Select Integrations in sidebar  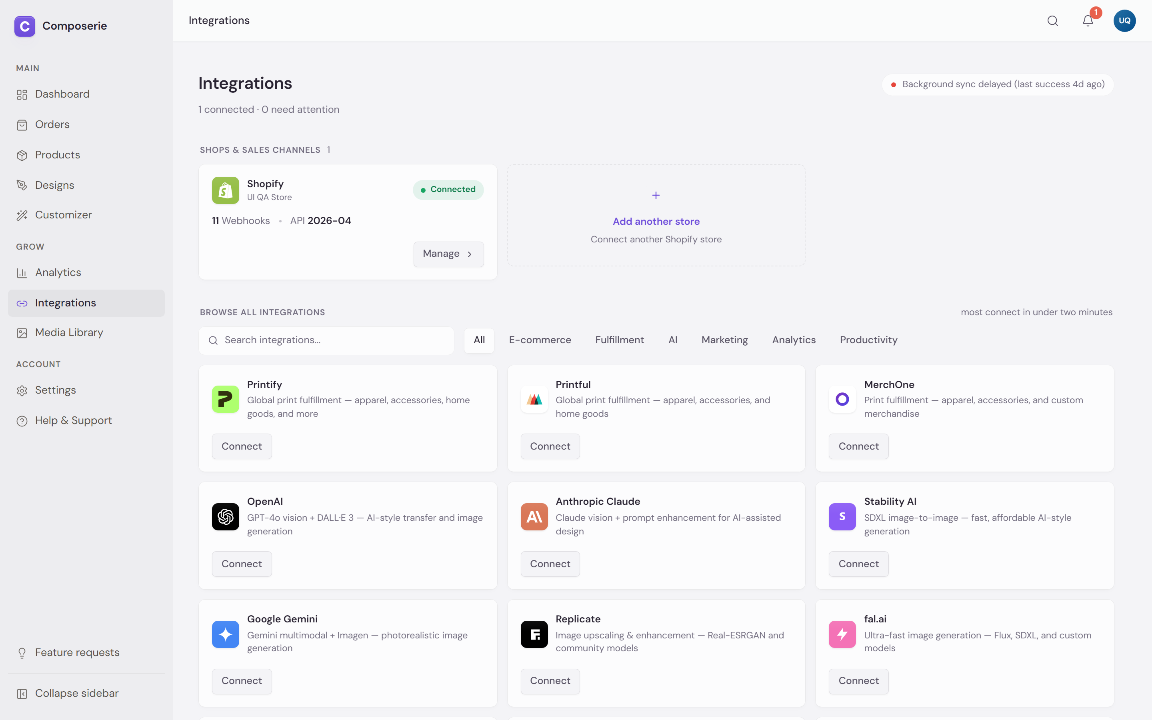click(86, 303)
